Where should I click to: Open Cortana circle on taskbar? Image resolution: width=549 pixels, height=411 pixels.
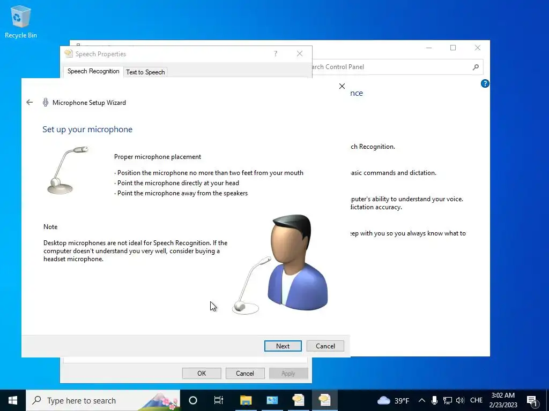(x=193, y=400)
